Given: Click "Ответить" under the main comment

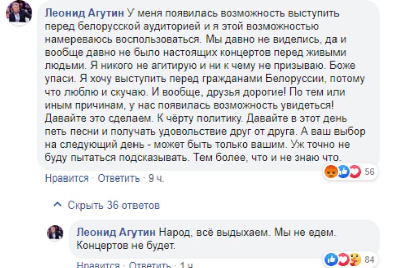Looking at the screenshot, I should tap(118, 178).
